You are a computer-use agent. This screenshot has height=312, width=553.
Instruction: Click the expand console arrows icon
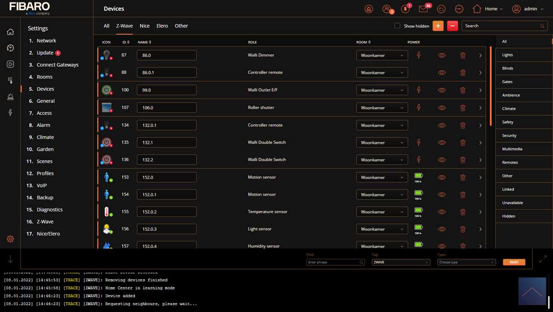click(x=543, y=259)
